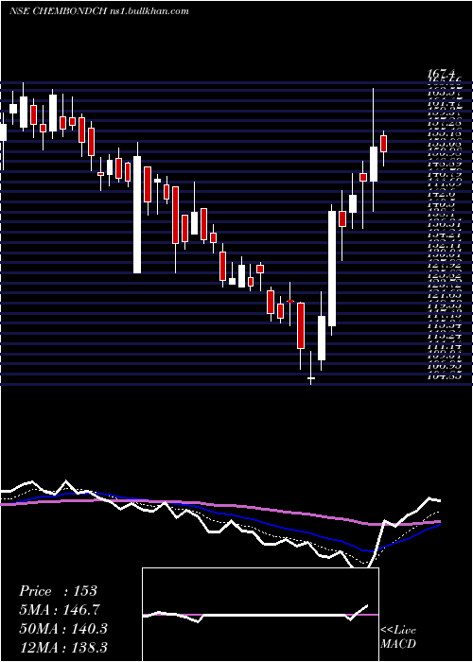Viewport: 473px width, 662px height.
Task: Select the '12MA : 138.3' value
Action: [63, 647]
